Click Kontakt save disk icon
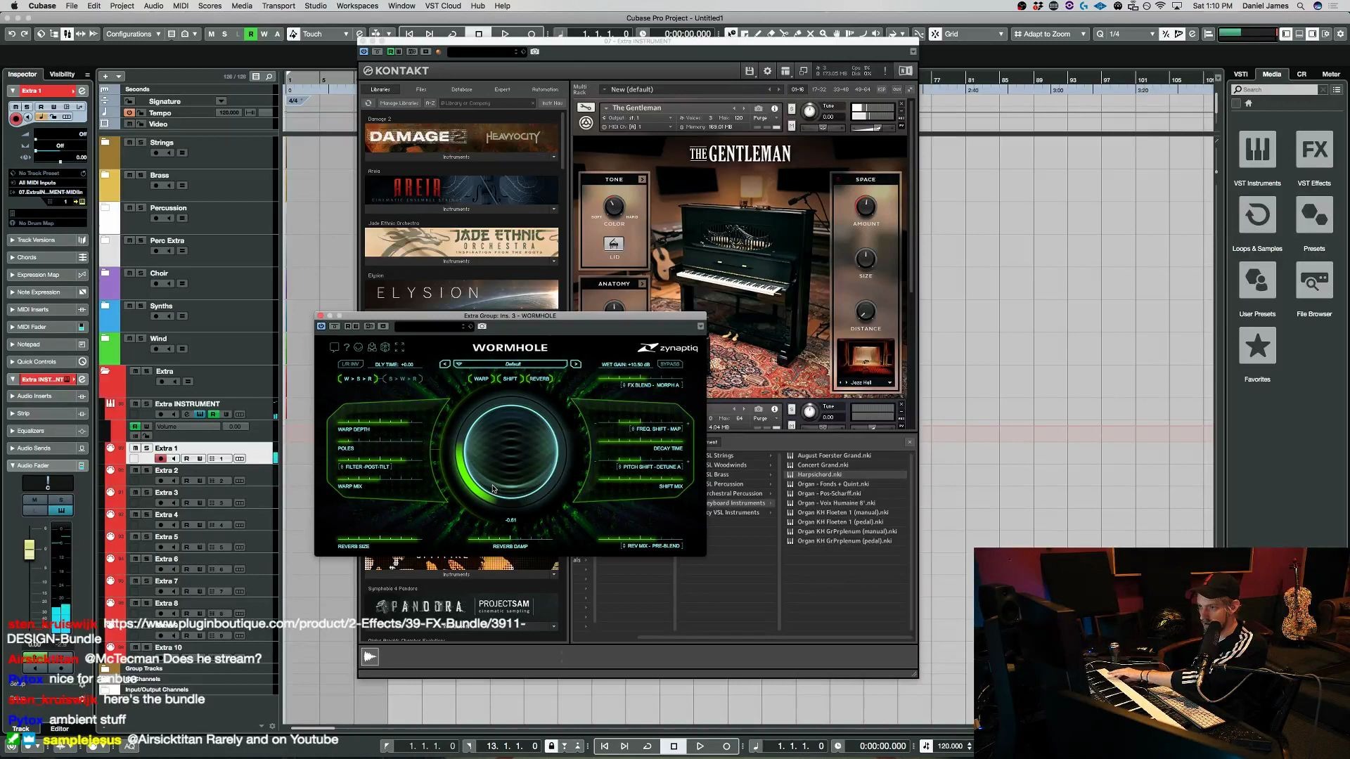 [x=749, y=71]
